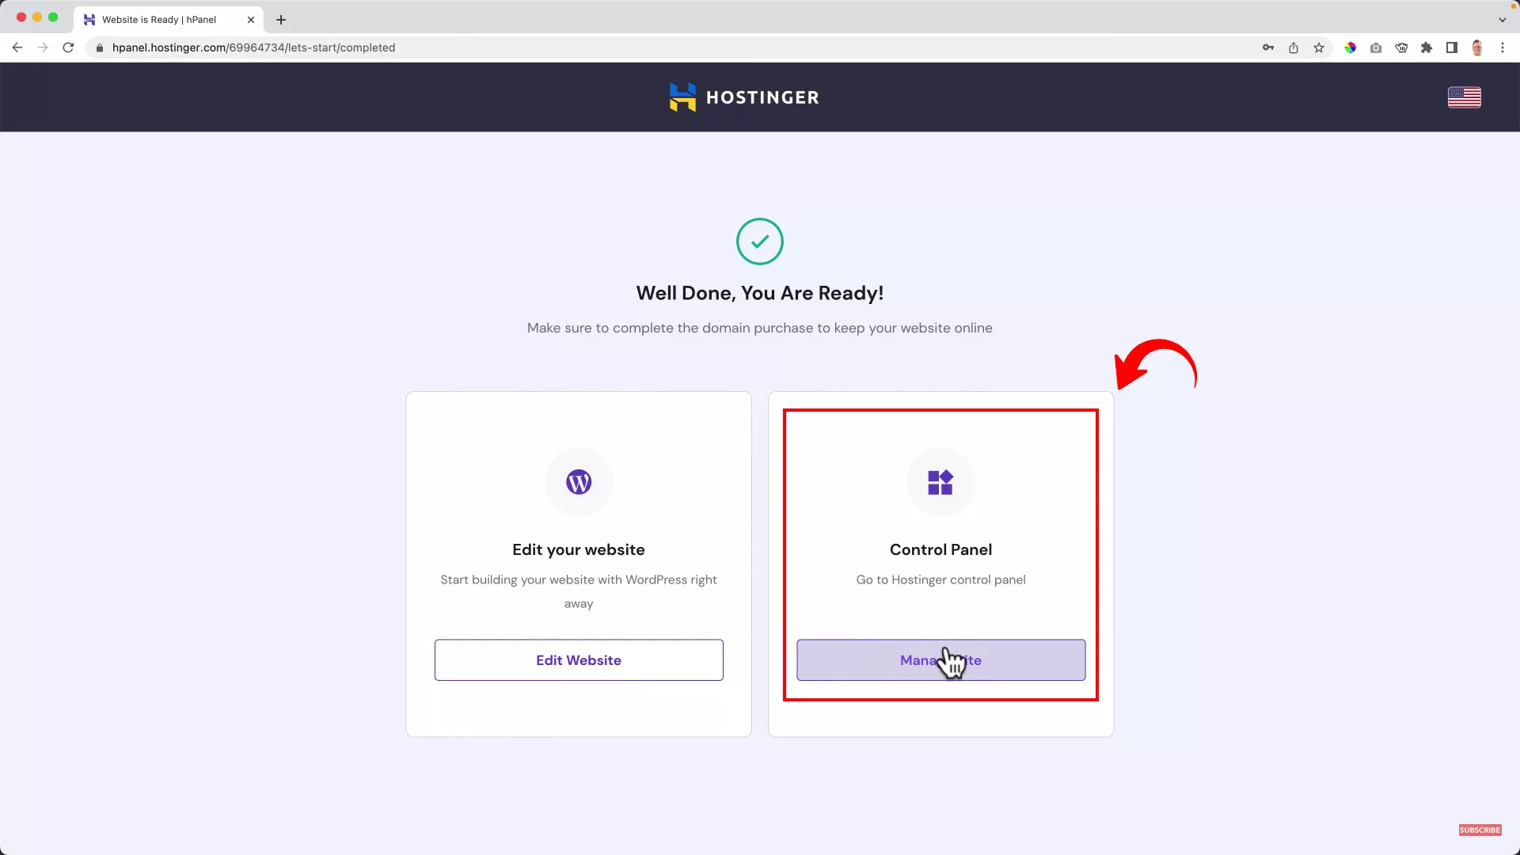The image size is (1520, 855).
Task: Launch the camera screenshot extension
Action: [x=1376, y=47]
